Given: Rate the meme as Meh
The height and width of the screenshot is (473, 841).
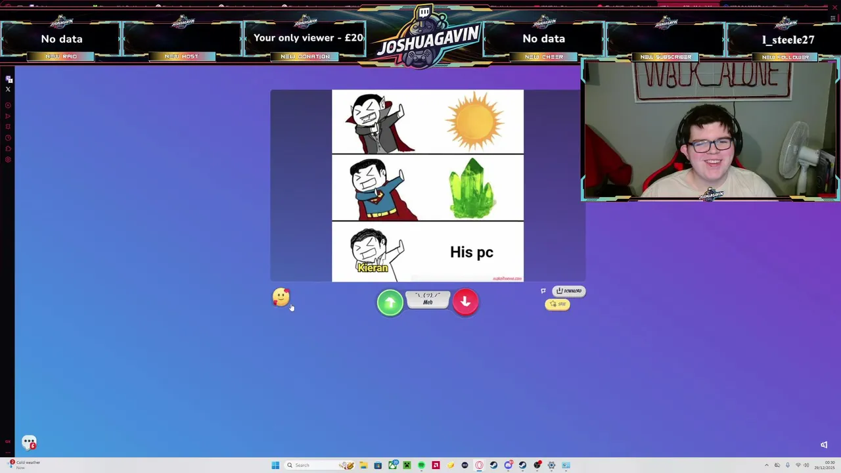Looking at the screenshot, I should click(428, 300).
